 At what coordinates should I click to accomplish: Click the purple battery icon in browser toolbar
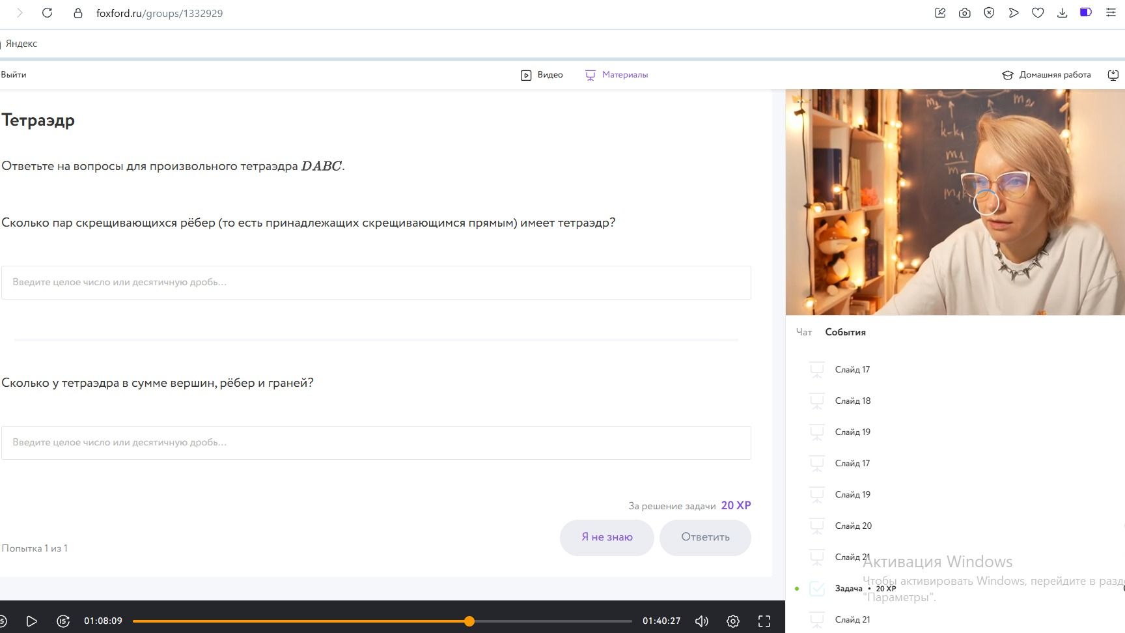[x=1086, y=12]
